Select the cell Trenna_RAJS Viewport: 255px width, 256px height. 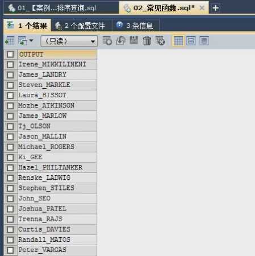(x=57, y=219)
